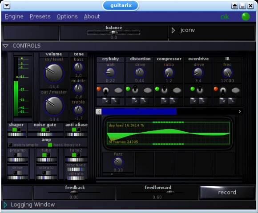This screenshot has width=258, height=213.
Task: Click the crybaby wah knob
Action: 110,72
